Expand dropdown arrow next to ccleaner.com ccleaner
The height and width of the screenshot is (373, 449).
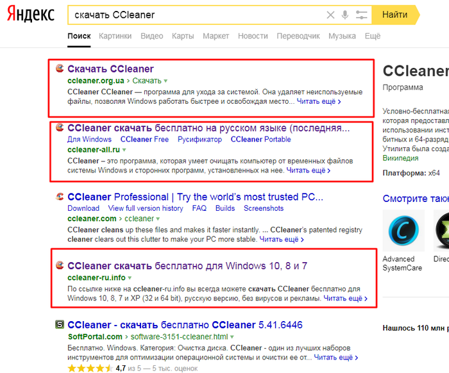coord(158,219)
